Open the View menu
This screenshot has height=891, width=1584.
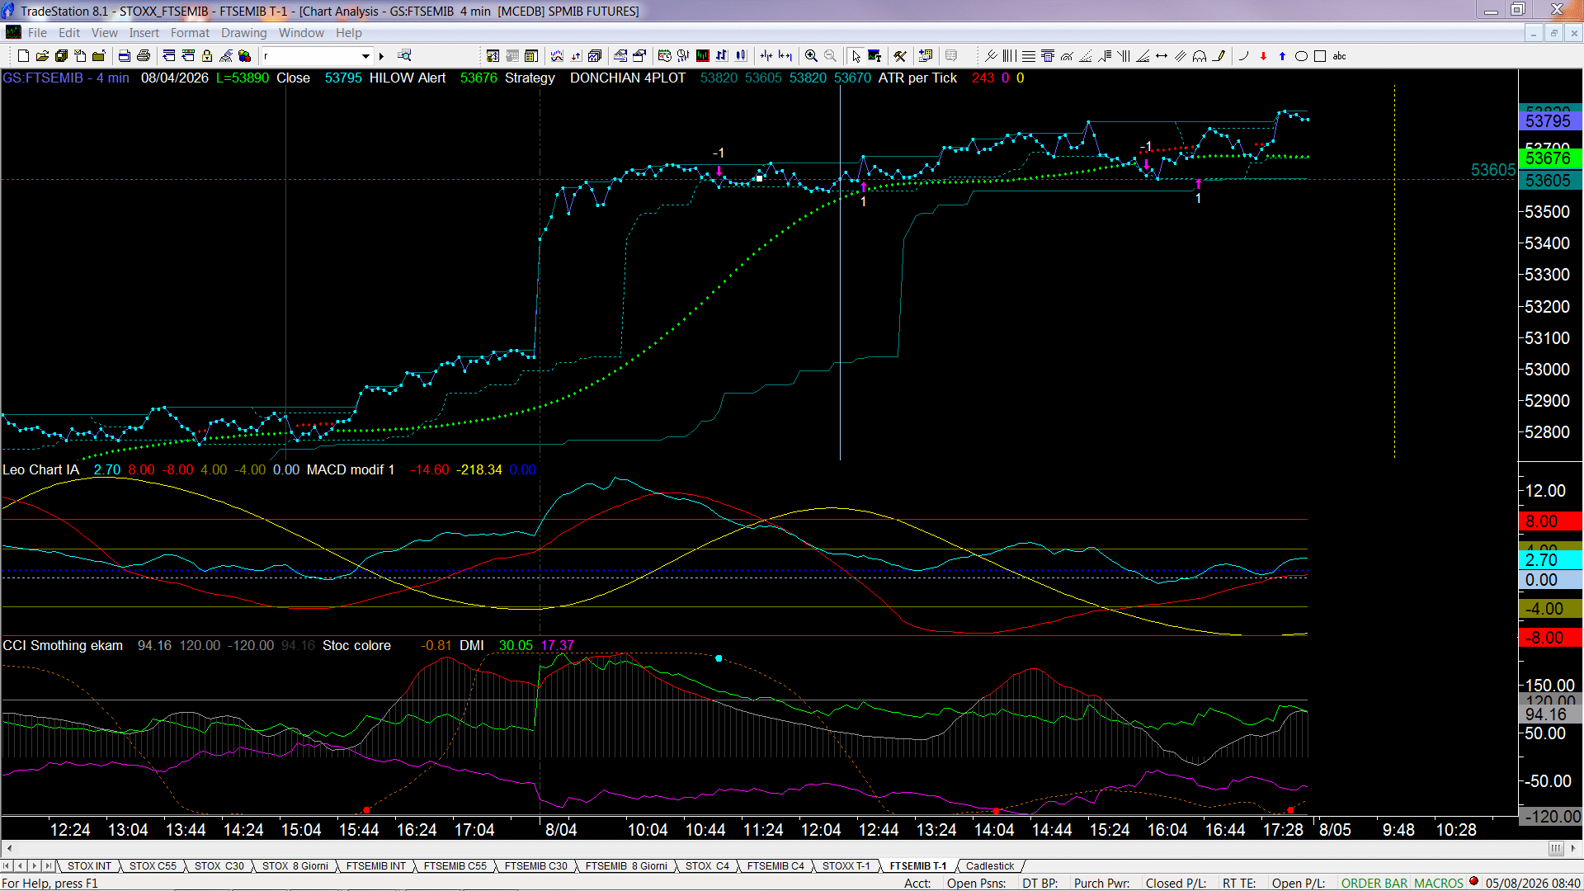[104, 33]
